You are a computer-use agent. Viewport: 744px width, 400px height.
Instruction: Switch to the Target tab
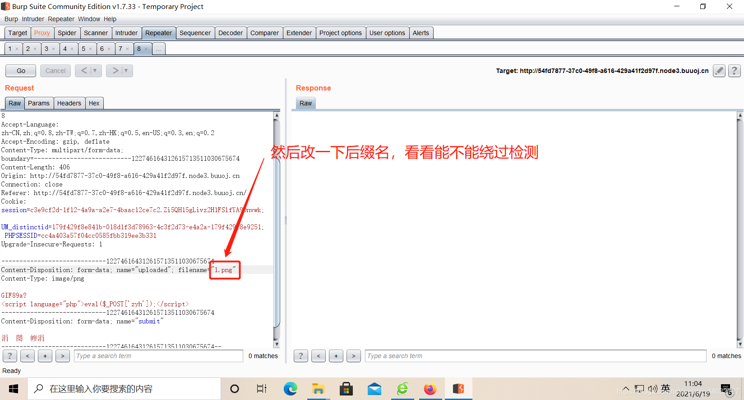point(18,33)
